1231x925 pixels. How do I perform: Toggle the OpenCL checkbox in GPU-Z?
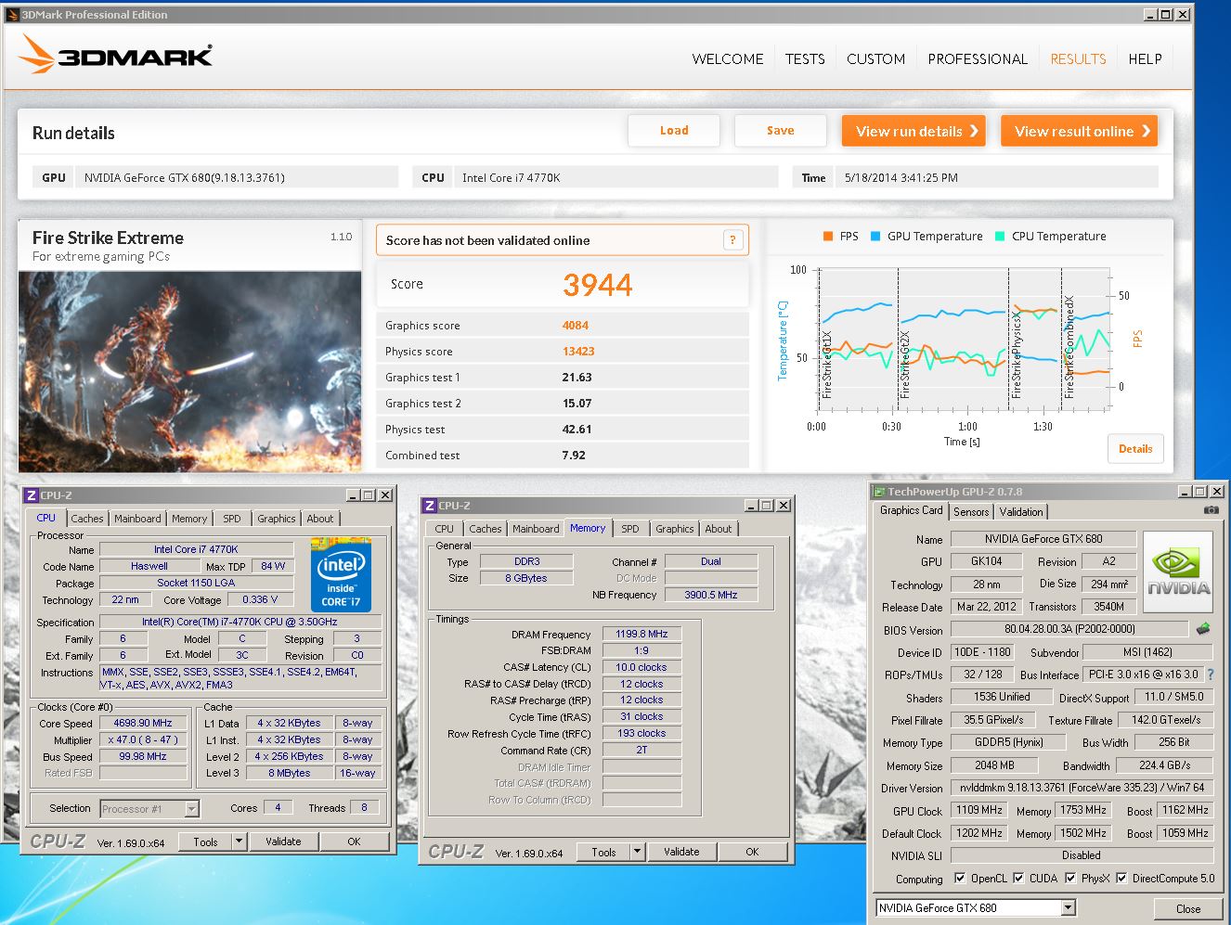pyautogui.click(x=960, y=878)
